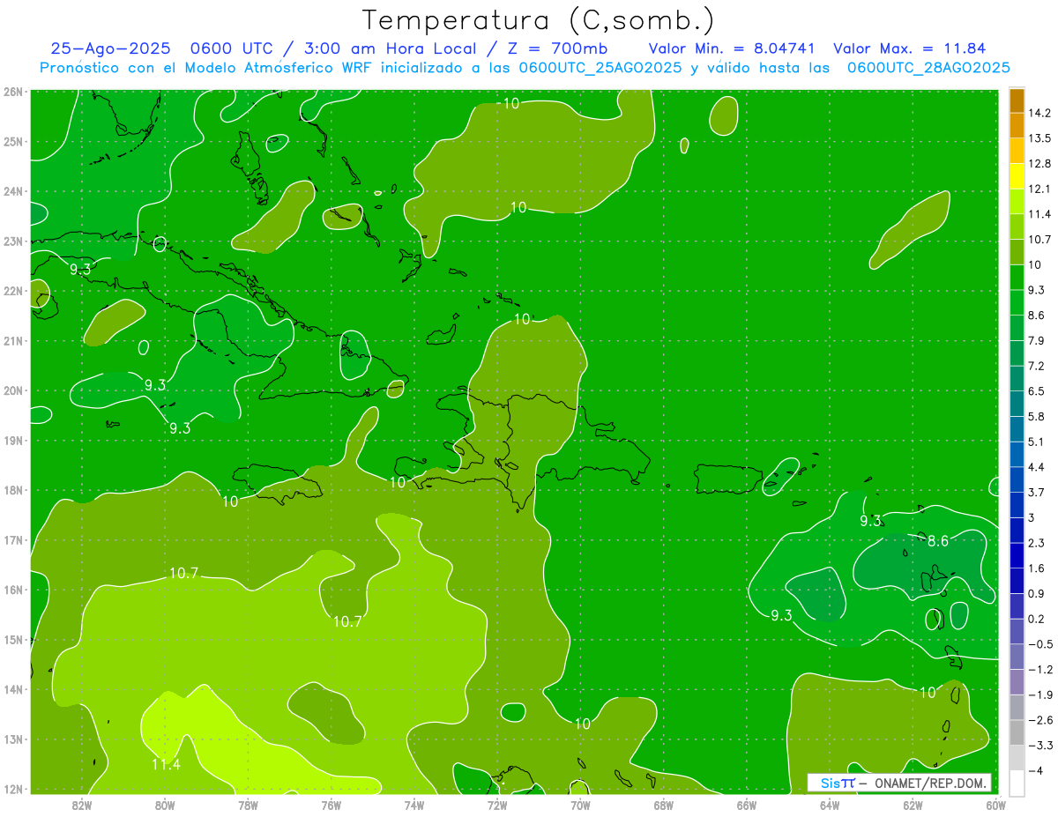Click the "18N" latitude axis label
This screenshot has height=817, width=1058.
coord(12,490)
